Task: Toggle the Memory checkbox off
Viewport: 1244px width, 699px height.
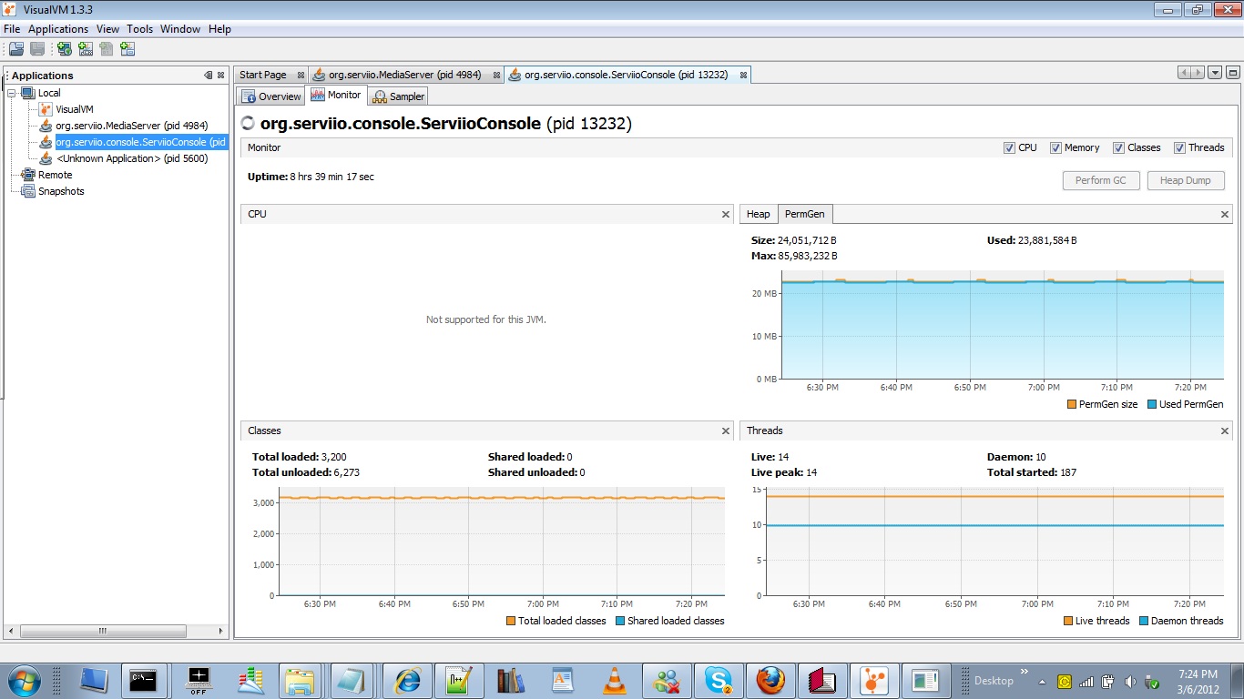Action: tap(1055, 147)
